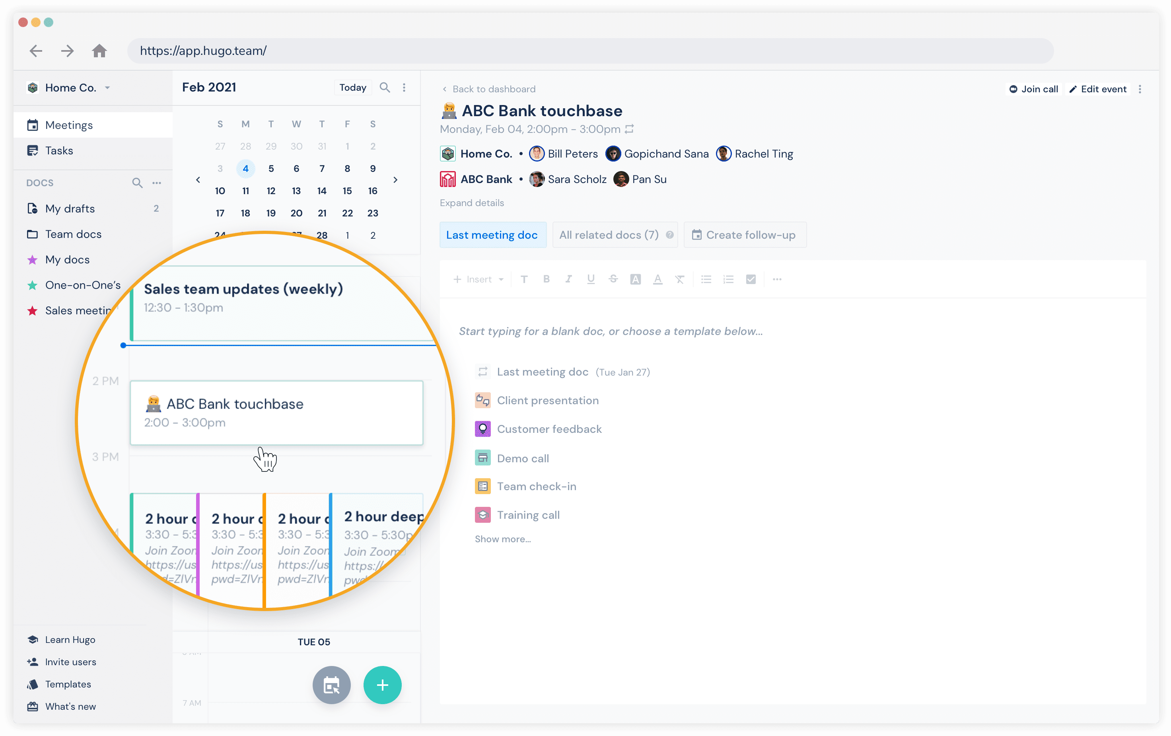Insert numbered list
This screenshot has width=1171, height=736.
tap(728, 279)
